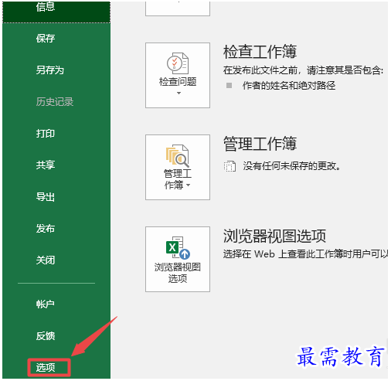This screenshot has height=381, width=391.
Task: Click the dotted document icon beside 没有任何未保存的更改
Action: (229, 166)
